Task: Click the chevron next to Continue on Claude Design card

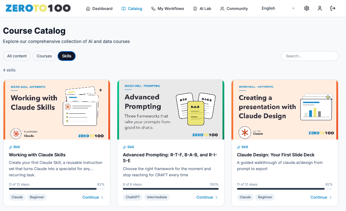Action: [330, 197]
